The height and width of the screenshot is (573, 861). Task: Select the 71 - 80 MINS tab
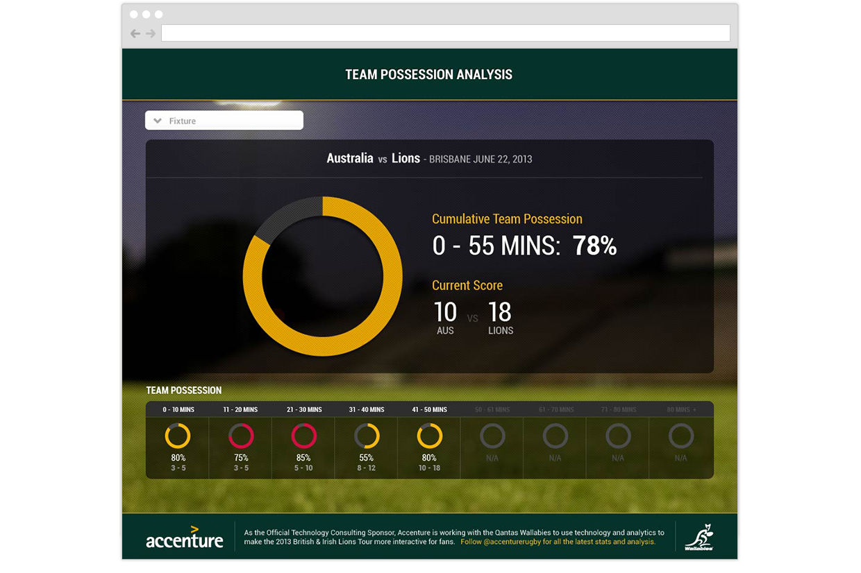pos(618,409)
